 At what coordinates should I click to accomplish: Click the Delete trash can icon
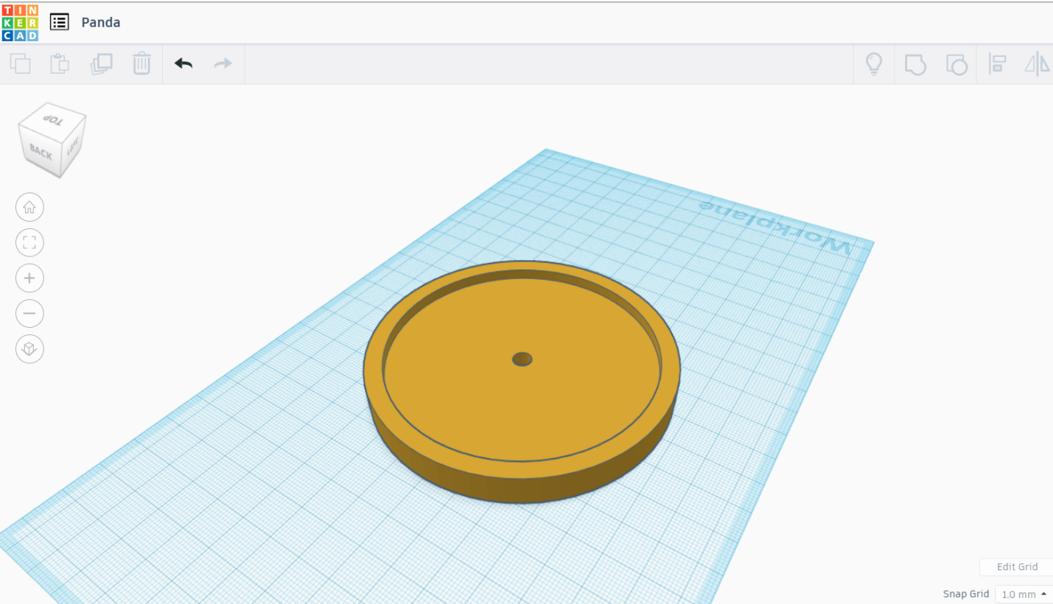[141, 63]
